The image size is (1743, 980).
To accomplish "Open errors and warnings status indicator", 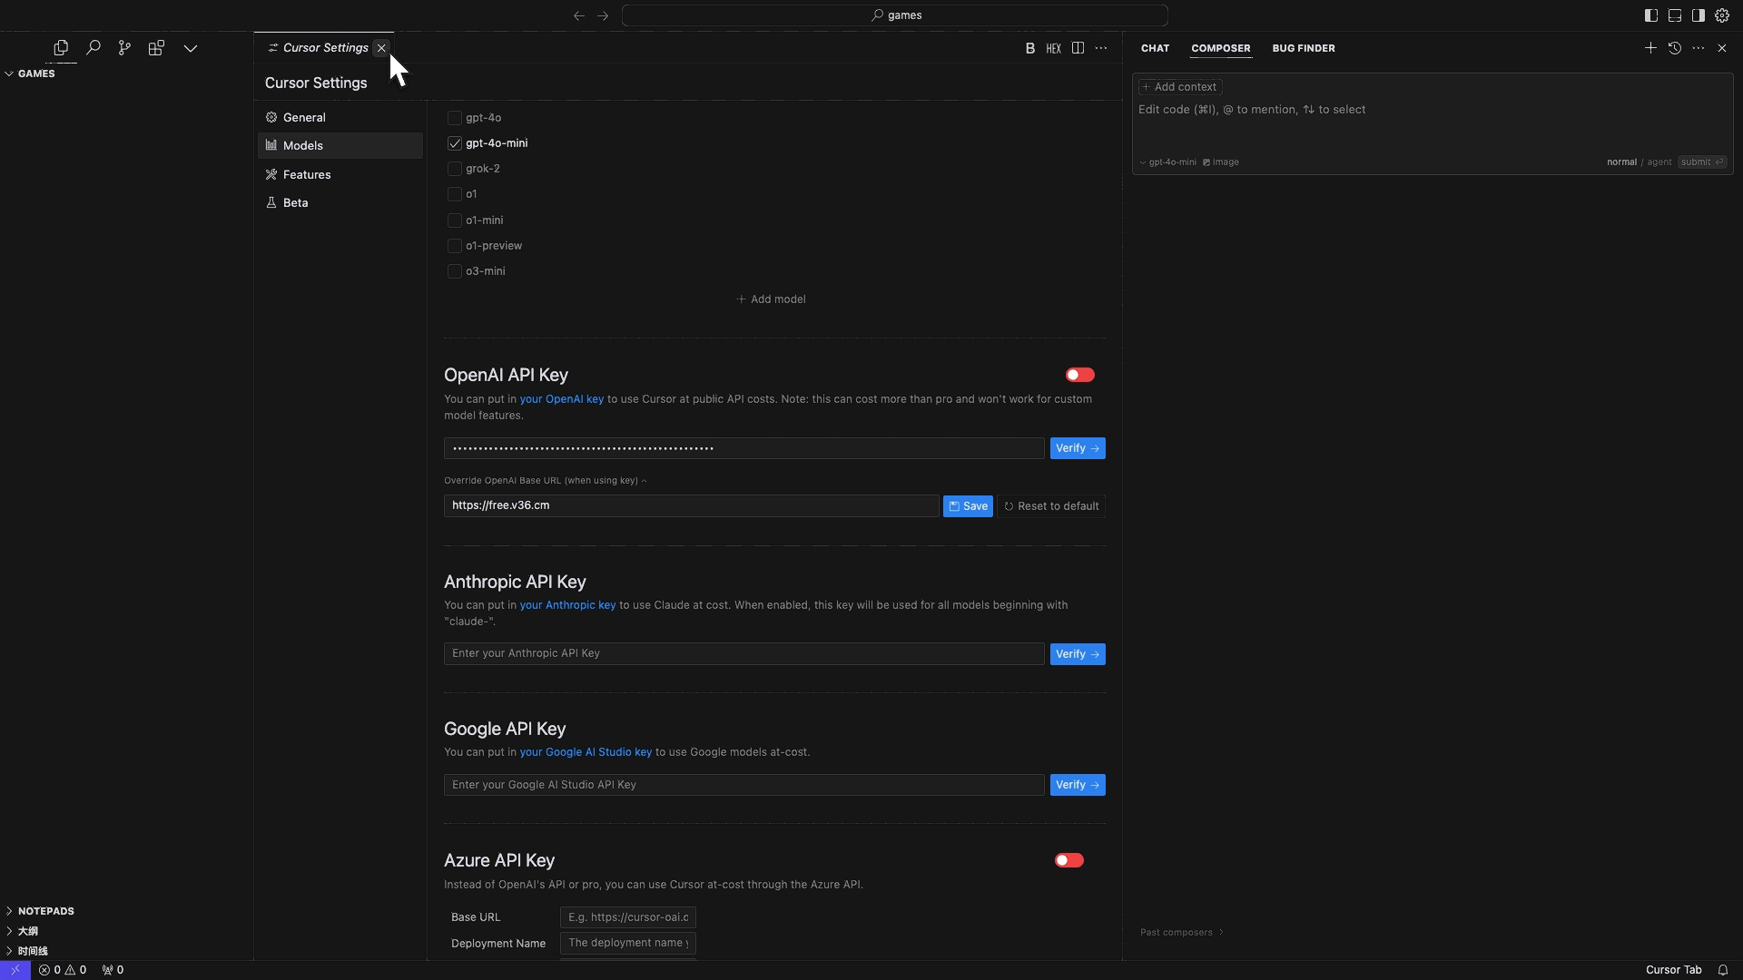I will [63, 970].
